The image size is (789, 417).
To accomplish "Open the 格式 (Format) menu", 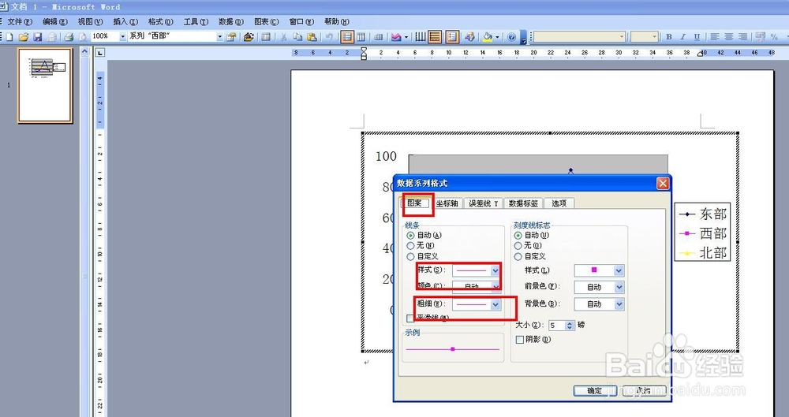I will (160, 21).
